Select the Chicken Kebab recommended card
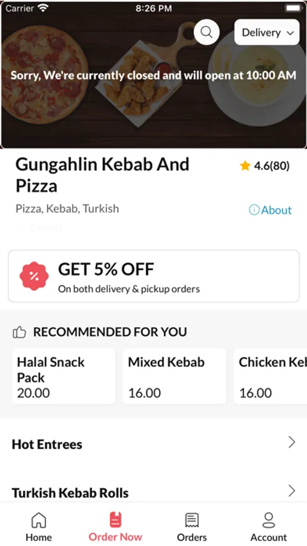This screenshot has height=546, width=307. pos(271,376)
